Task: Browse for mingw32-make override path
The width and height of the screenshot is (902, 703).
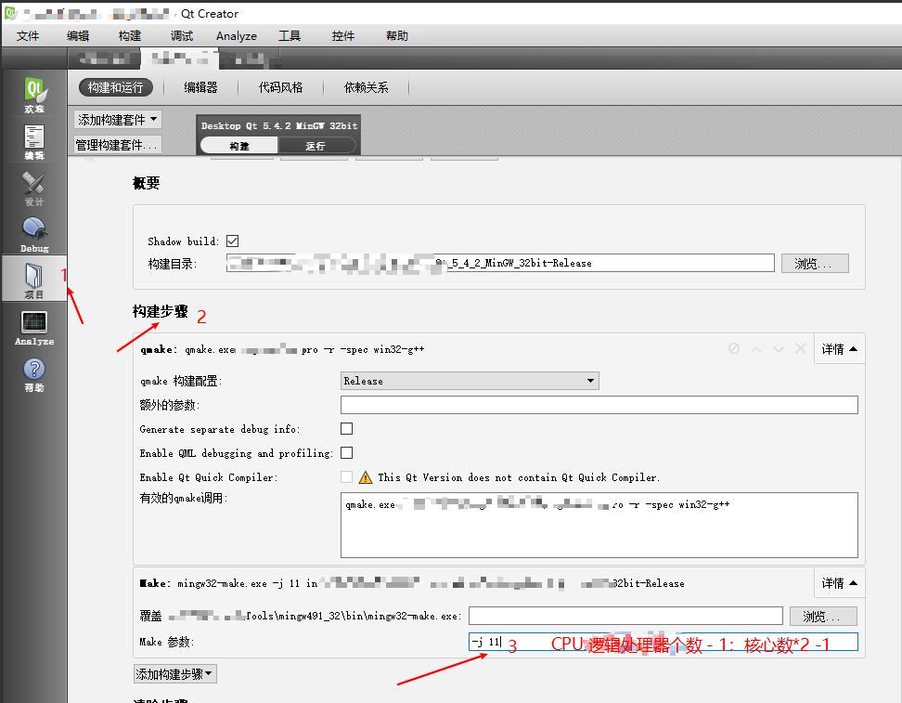Action: [x=823, y=616]
